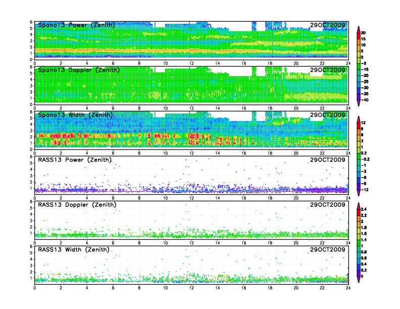Click hour 6 tick below Spano13 Doppler panel
This screenshot has width=400, height=309.
tap(113, 109)
